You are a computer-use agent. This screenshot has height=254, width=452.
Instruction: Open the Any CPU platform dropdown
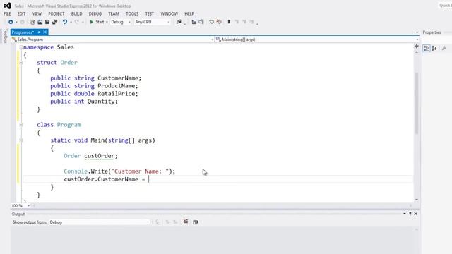tap(153, 22)
